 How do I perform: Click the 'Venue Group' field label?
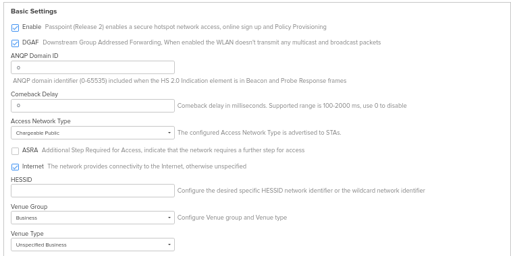[x=29, y=207]
